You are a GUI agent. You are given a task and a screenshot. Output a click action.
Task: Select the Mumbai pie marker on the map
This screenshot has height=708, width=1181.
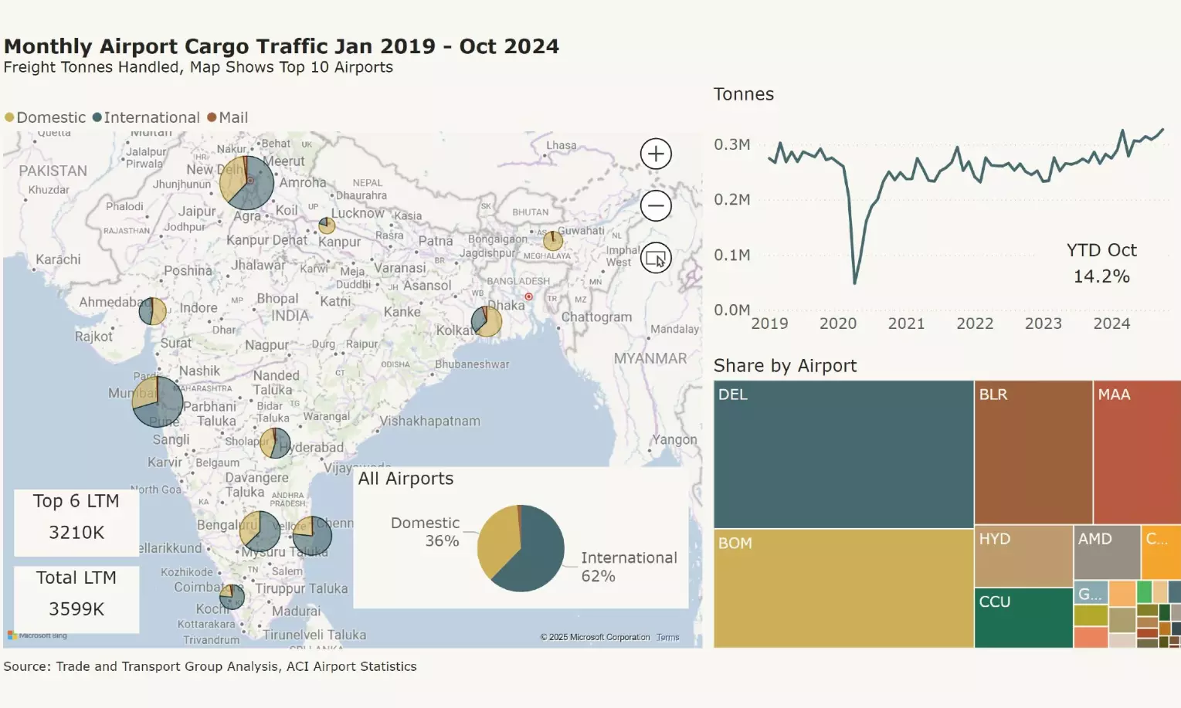[158, 401]
